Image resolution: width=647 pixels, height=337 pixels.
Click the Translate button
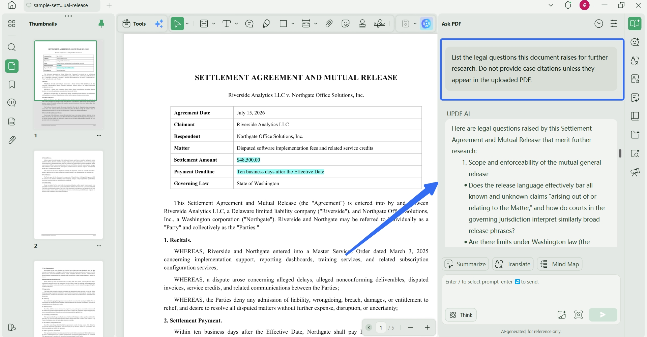[513, 264]
